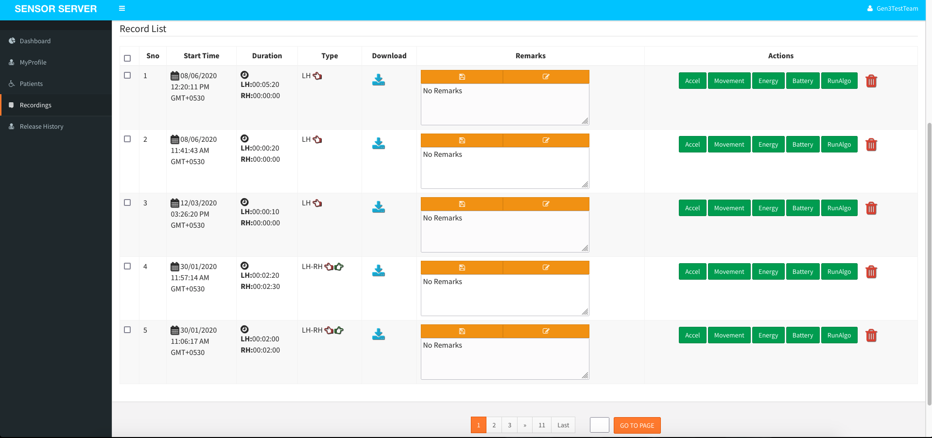Go to next pages with » arrow
Screen dimensions: 932x438
525,425
